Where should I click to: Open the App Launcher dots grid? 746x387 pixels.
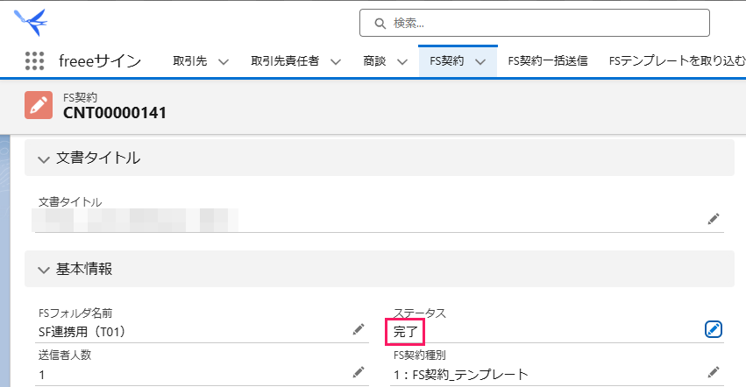[x=35, y=61]
